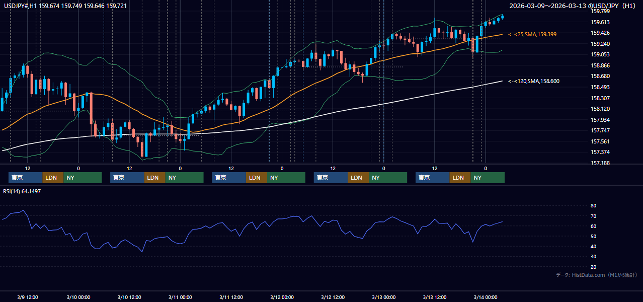
Task: Select the 東京 session box for March 13
Action: 433,178
